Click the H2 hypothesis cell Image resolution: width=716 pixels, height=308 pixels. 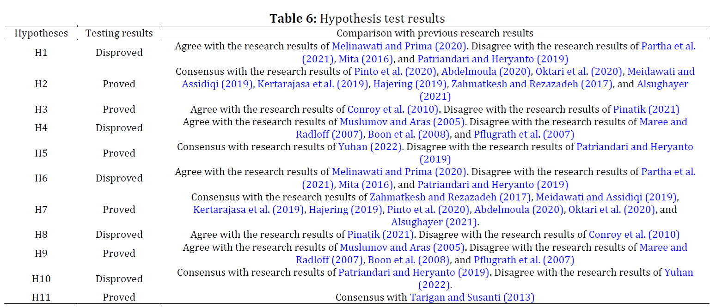[x=41, y=84]
